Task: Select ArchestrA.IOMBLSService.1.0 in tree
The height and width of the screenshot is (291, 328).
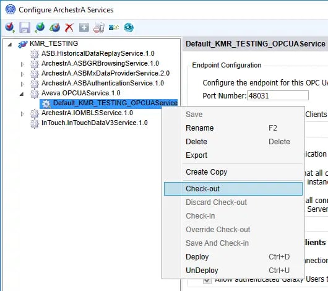Action: click(87, 113)
